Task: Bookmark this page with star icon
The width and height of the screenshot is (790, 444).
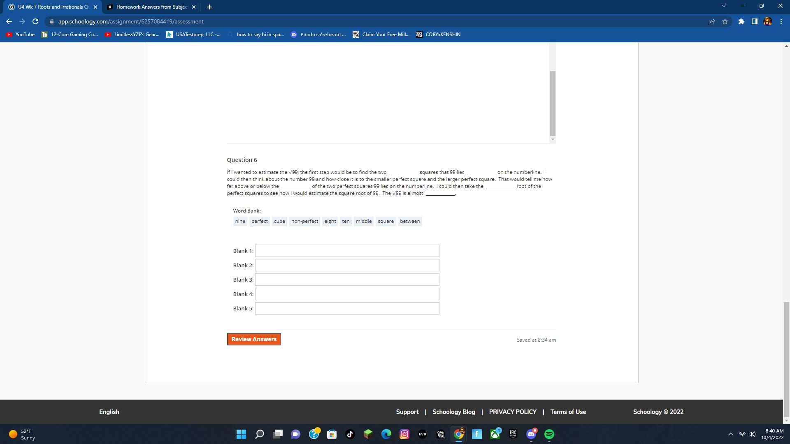Action: point(725,21)
